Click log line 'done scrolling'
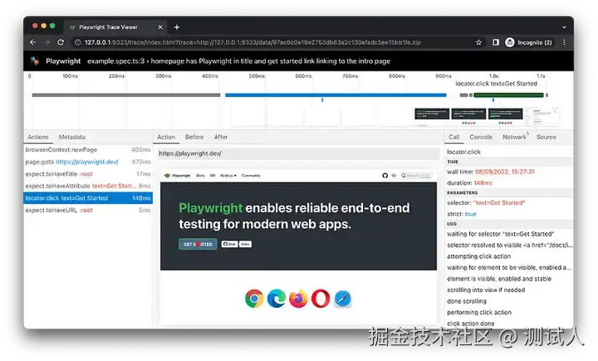The height and width of the screenshot is (361, 598). [x=467, y=301]
